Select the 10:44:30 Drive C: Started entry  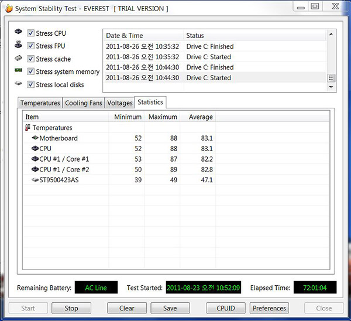click(215, 78)
